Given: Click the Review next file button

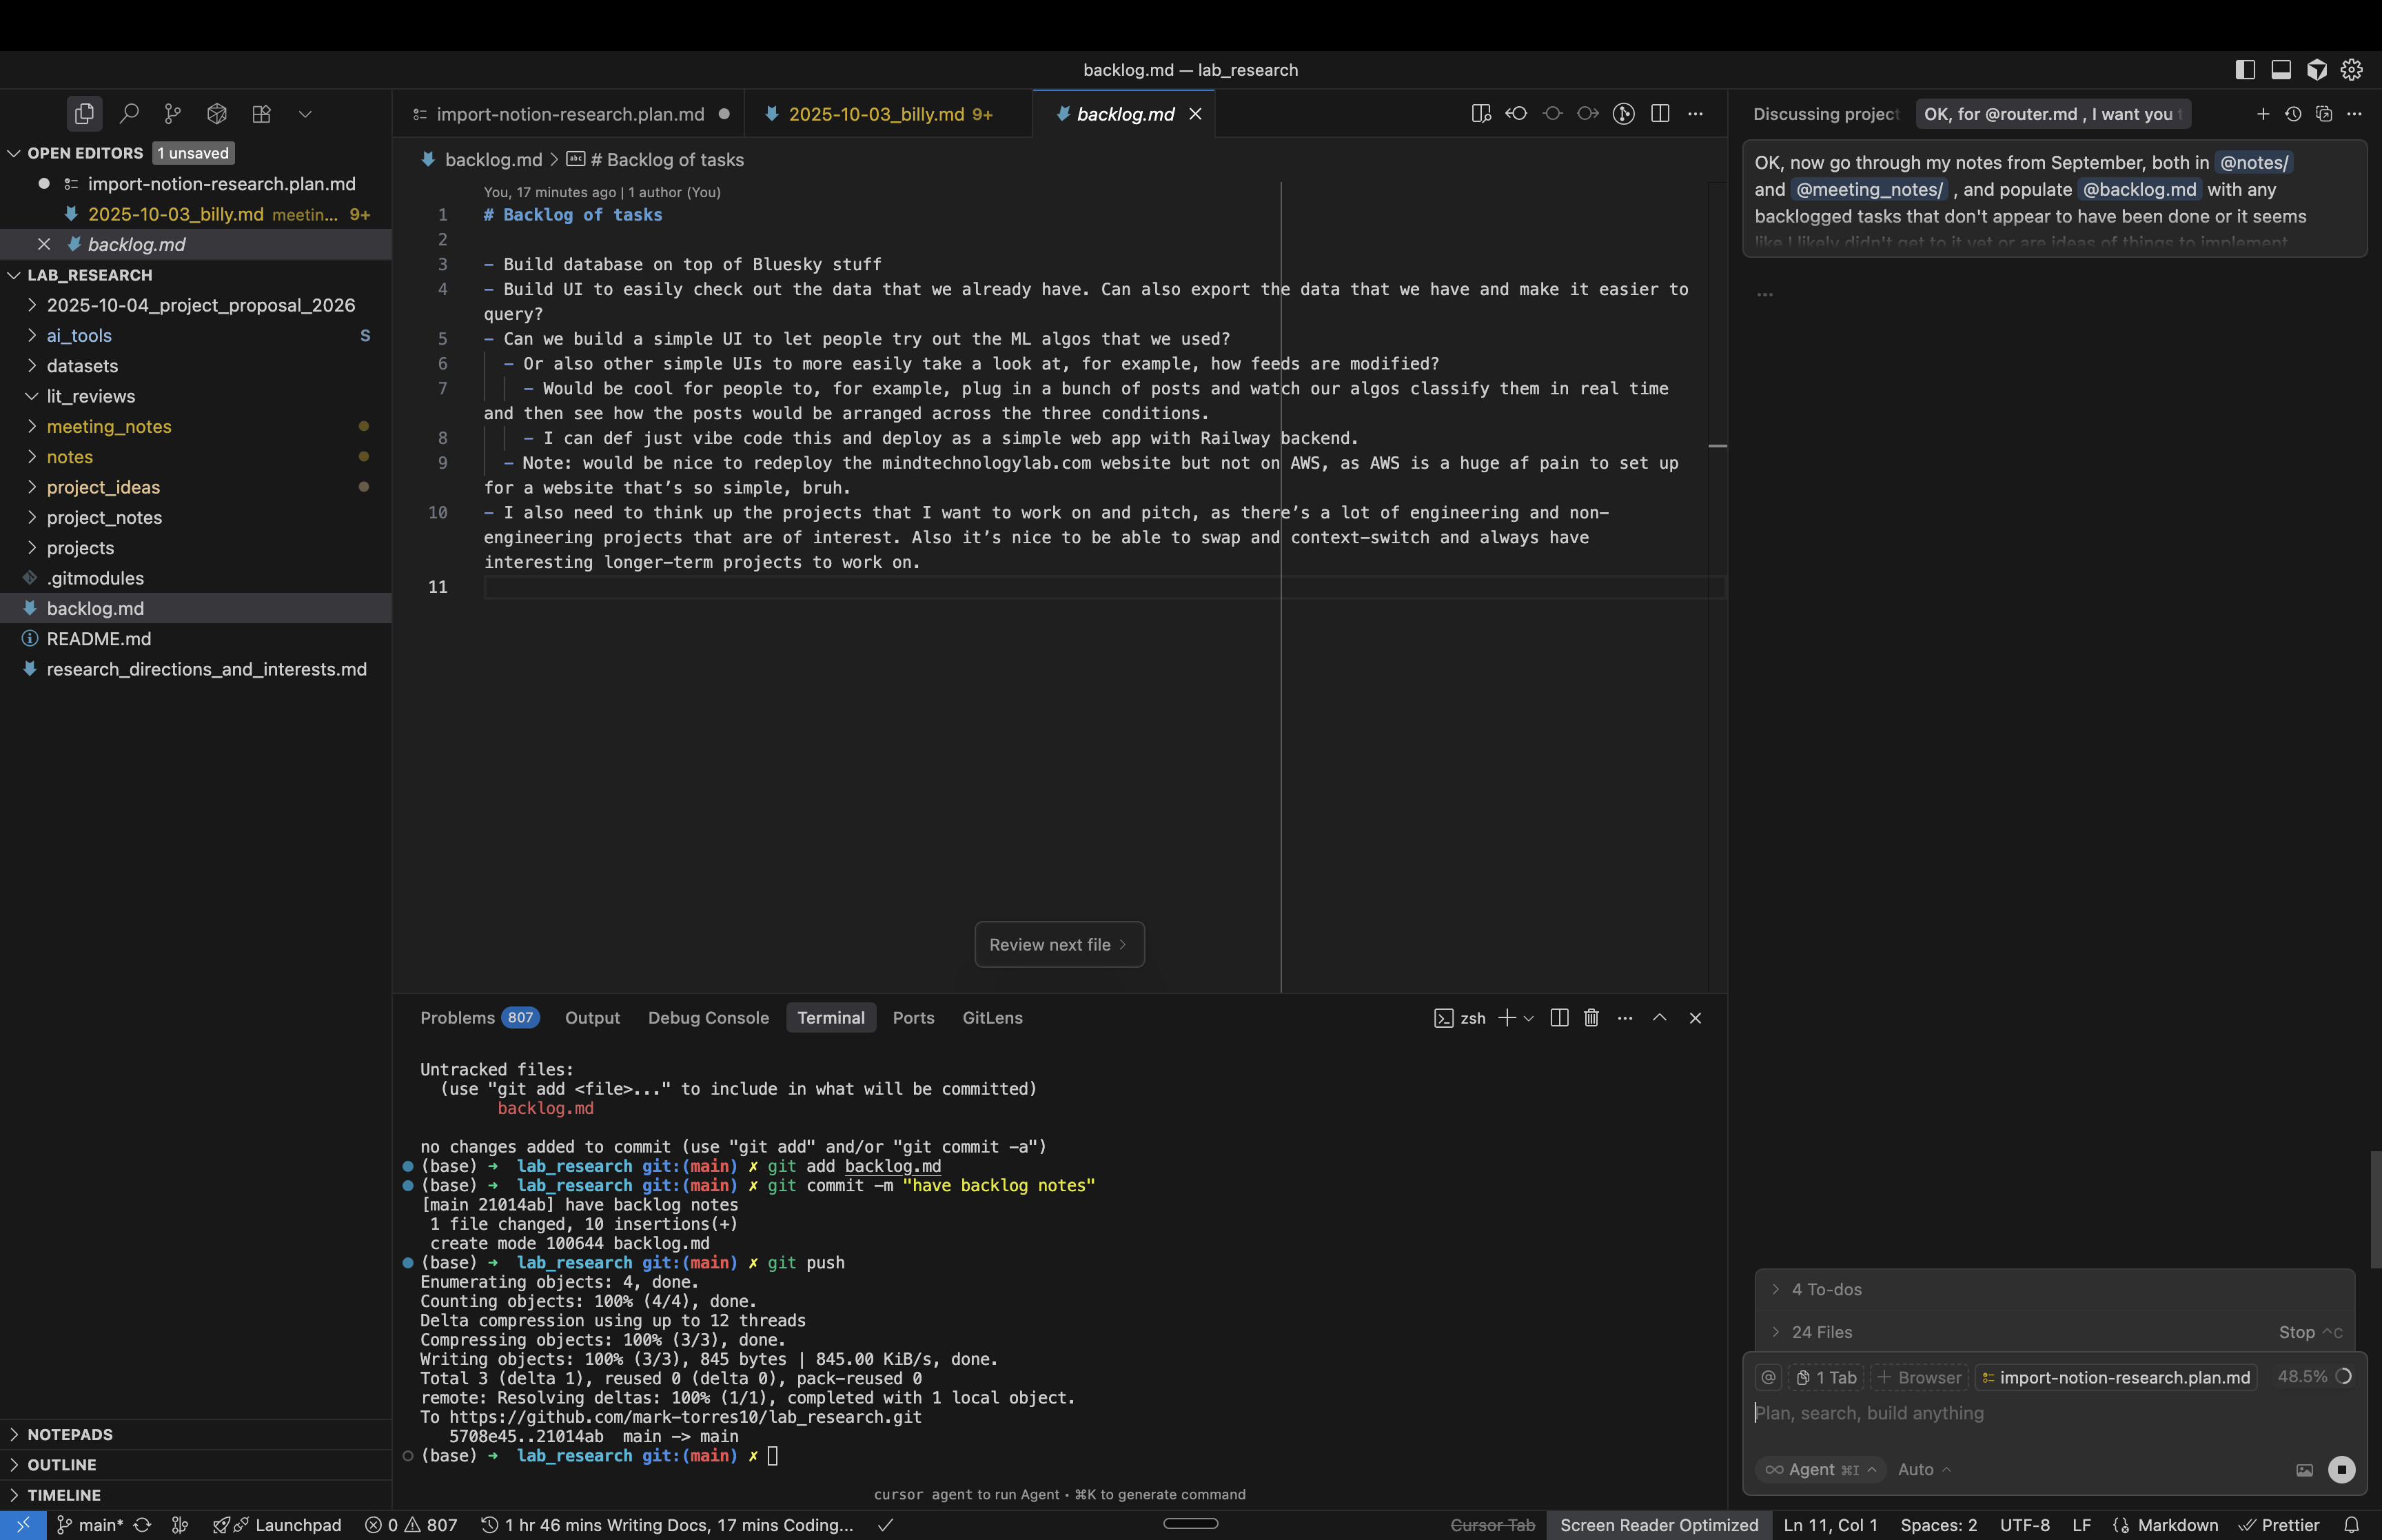Looking at the screenshot, I should (x=1059, y=945).
